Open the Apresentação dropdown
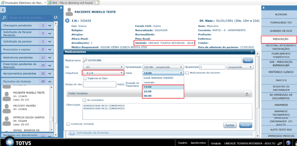Image resolution: width=297 pixels, height=146 pixels. coord(163,67)
